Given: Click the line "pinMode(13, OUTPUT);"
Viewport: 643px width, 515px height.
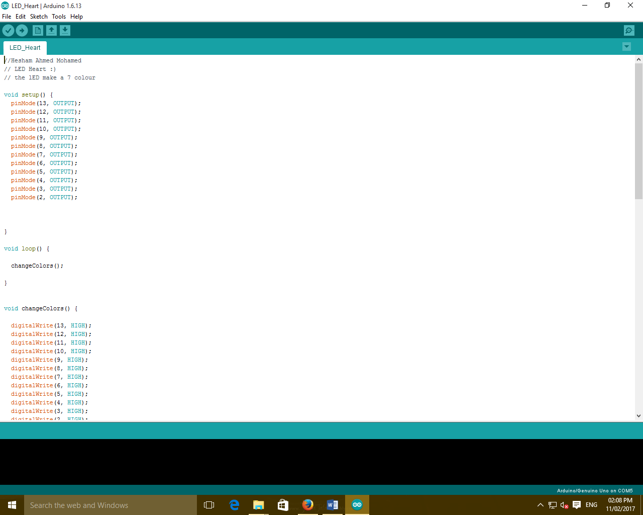Looking at the screenshot, I should point(46,103).
